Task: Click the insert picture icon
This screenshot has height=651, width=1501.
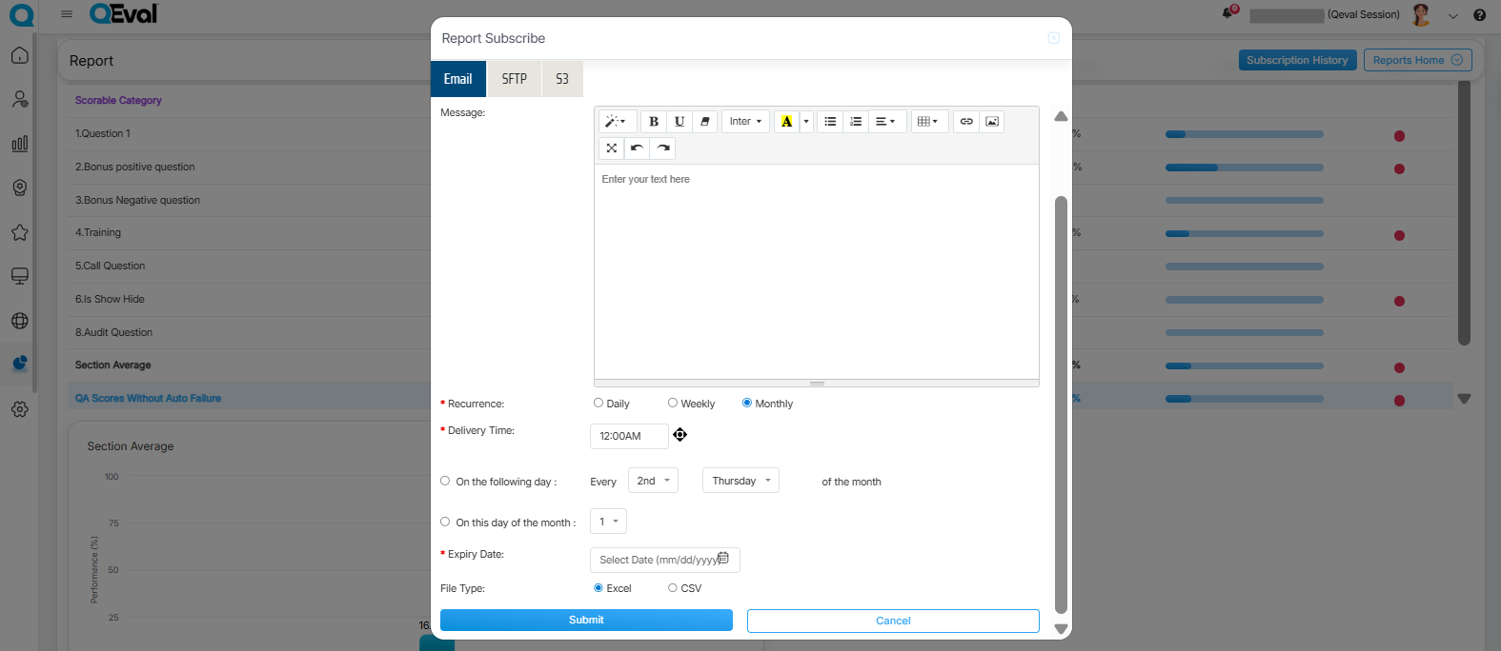Action: click(992, 122)
